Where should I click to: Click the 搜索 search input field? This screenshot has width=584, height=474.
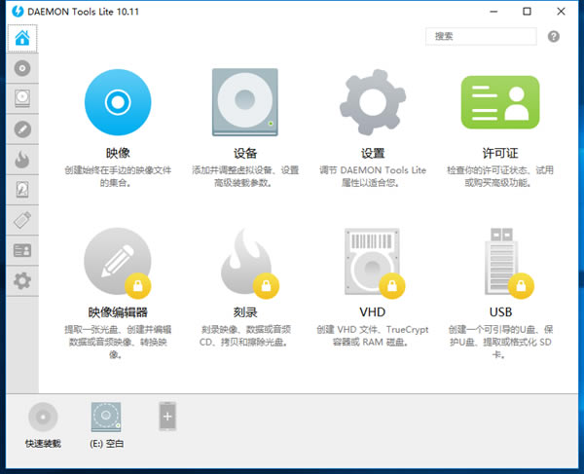pyautogui.click(x=480, y=36)
